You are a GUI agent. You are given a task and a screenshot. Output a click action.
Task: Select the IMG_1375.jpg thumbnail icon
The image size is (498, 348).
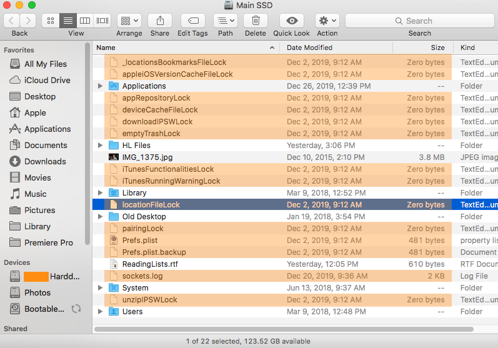(114, 157)
